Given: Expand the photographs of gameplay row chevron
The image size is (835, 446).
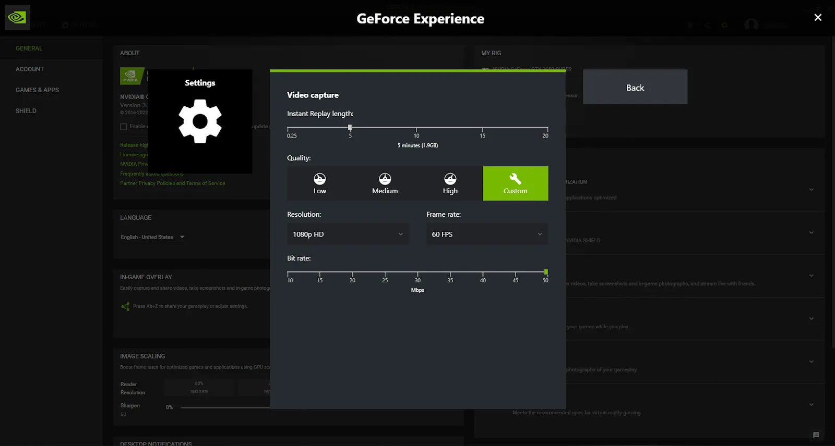Looking at the screenshot, I should [811, 362].
